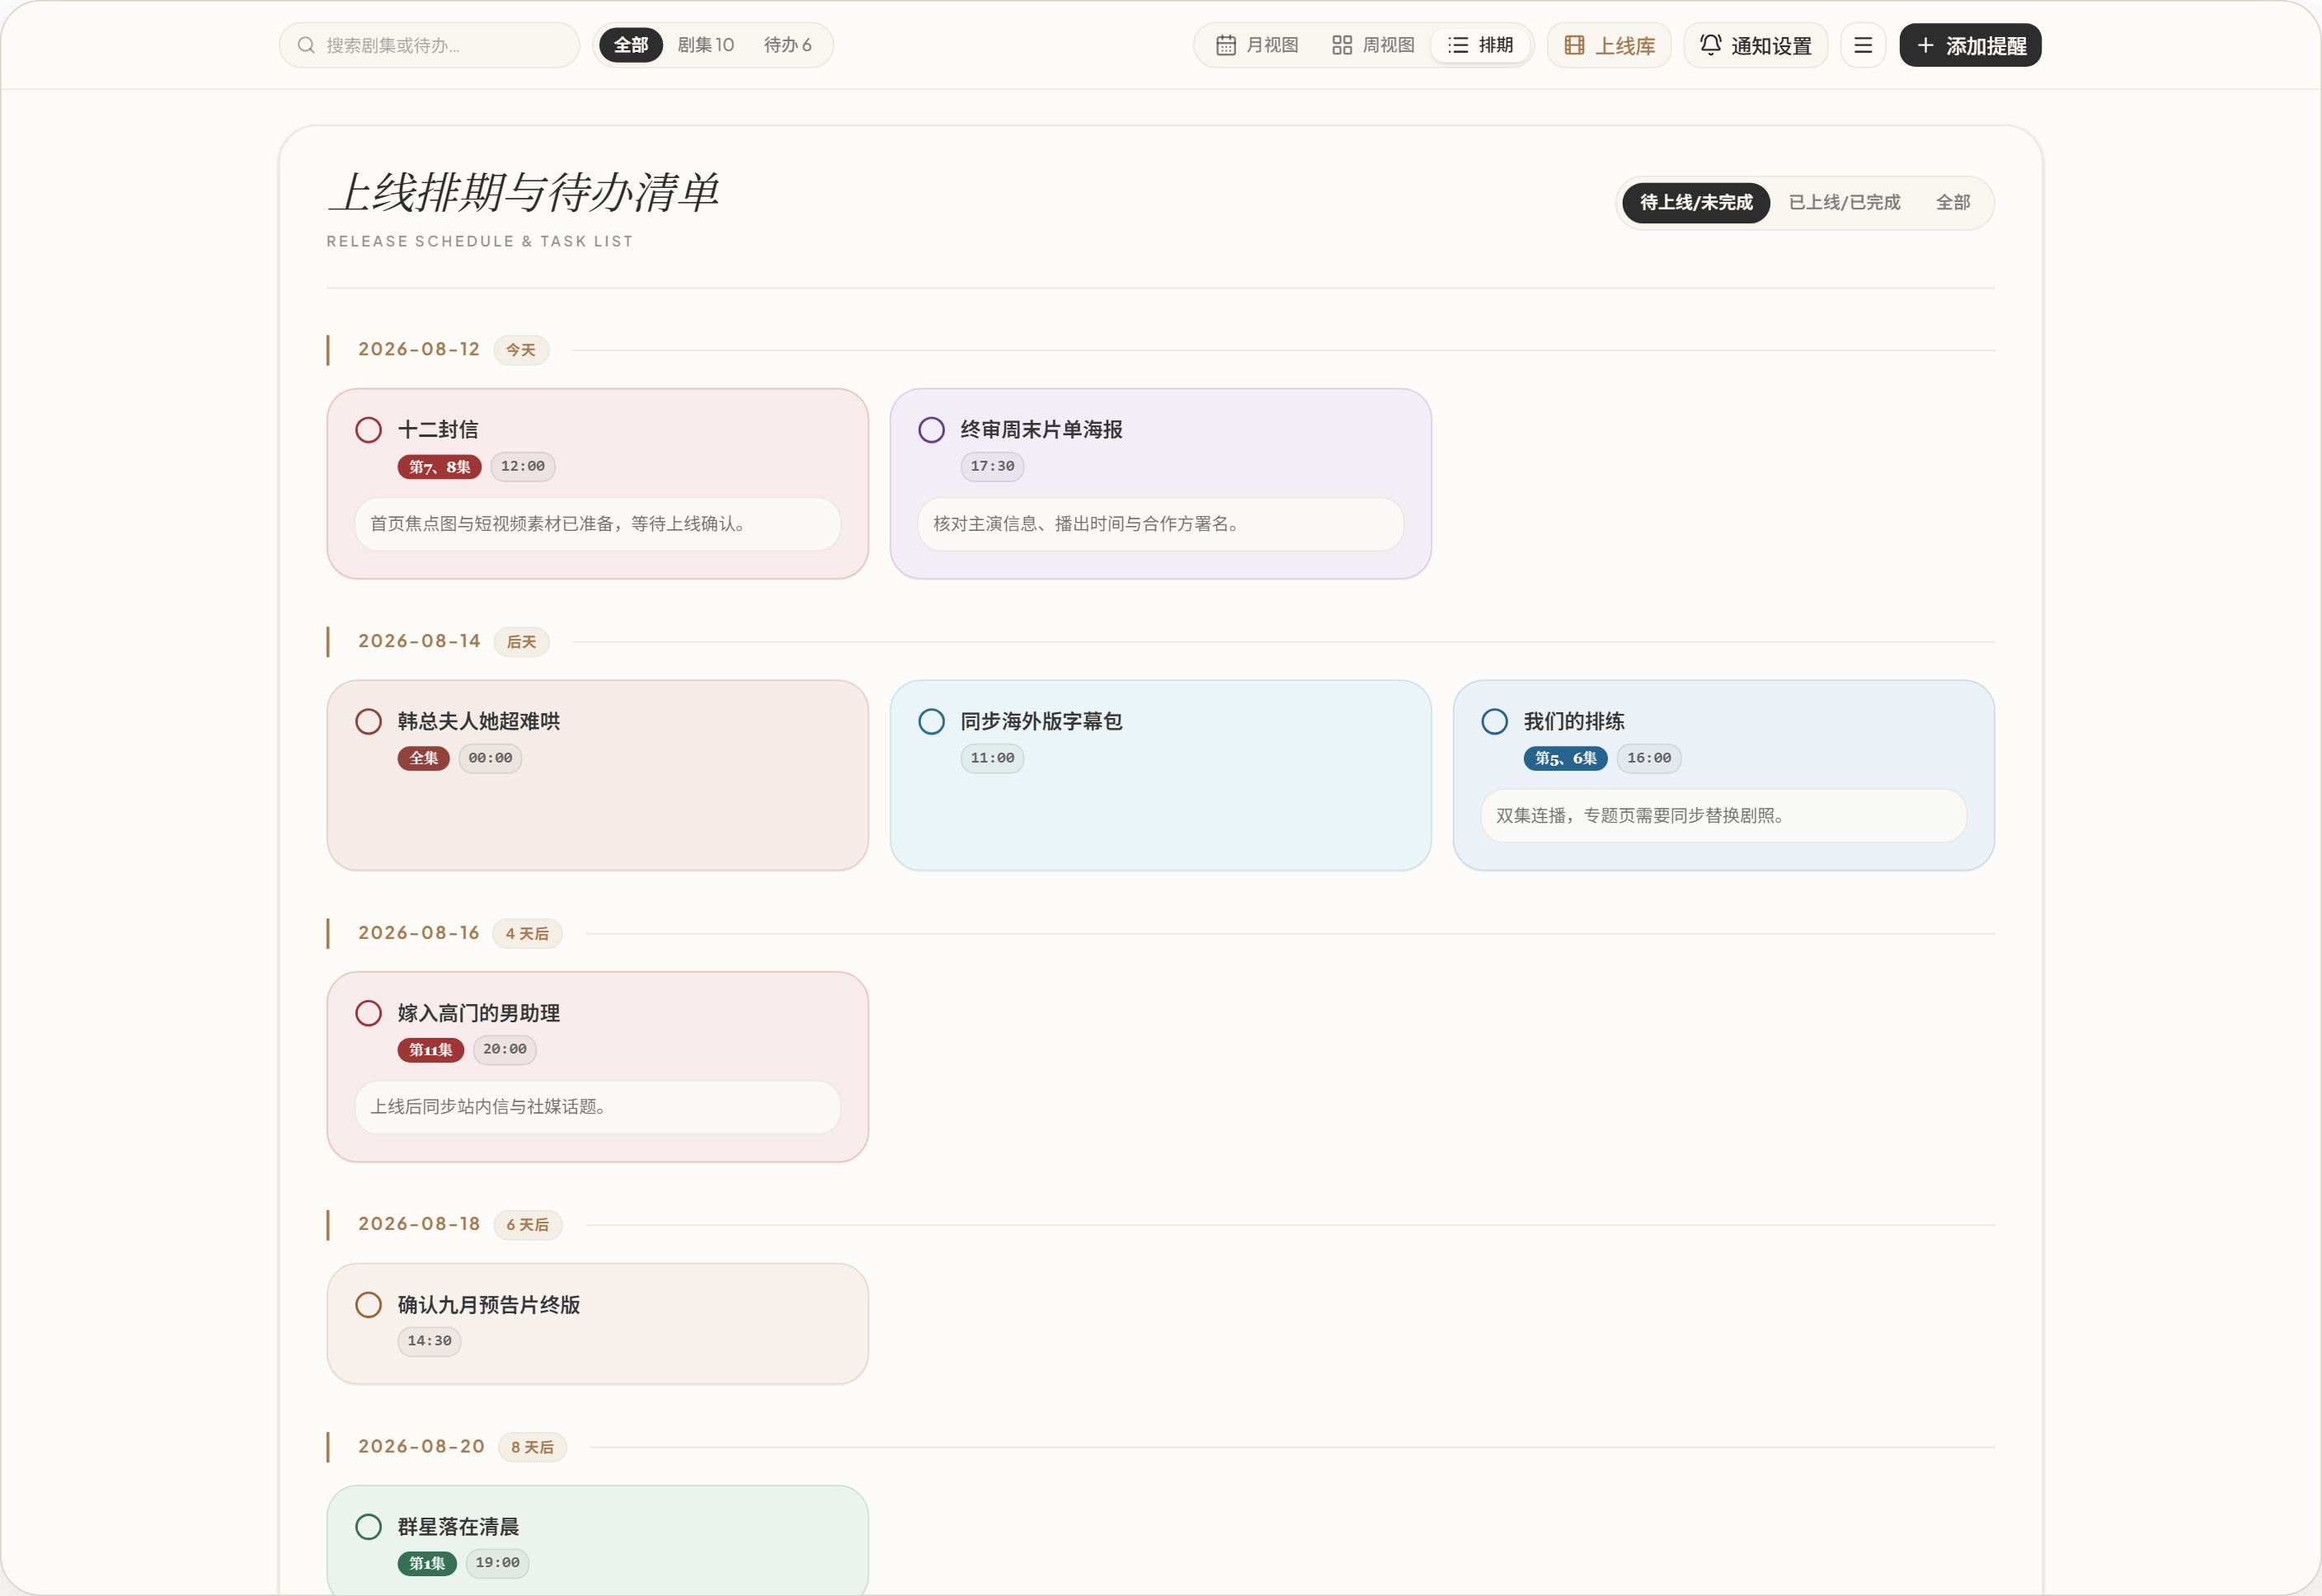Click the 同步海外版字幕包 title
This screenshot has width=2322, height=1596.
(1041, 722)
